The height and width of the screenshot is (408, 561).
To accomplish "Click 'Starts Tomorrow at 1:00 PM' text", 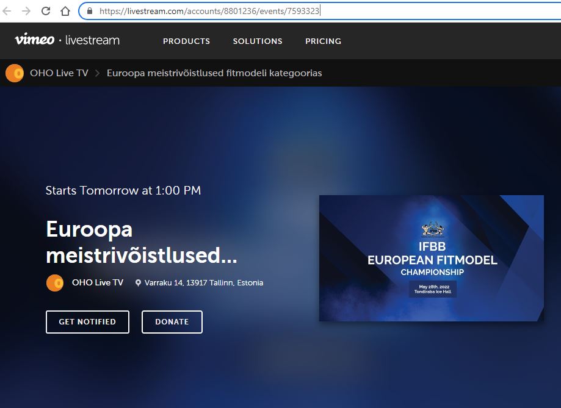I will pyautogui.click(x=123, y=191).
